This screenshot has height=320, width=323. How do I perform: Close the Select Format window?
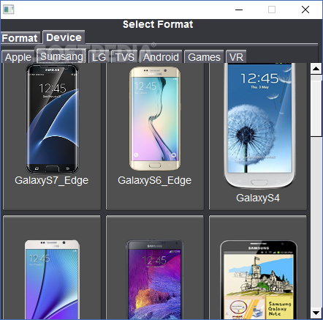pos(305,10)
